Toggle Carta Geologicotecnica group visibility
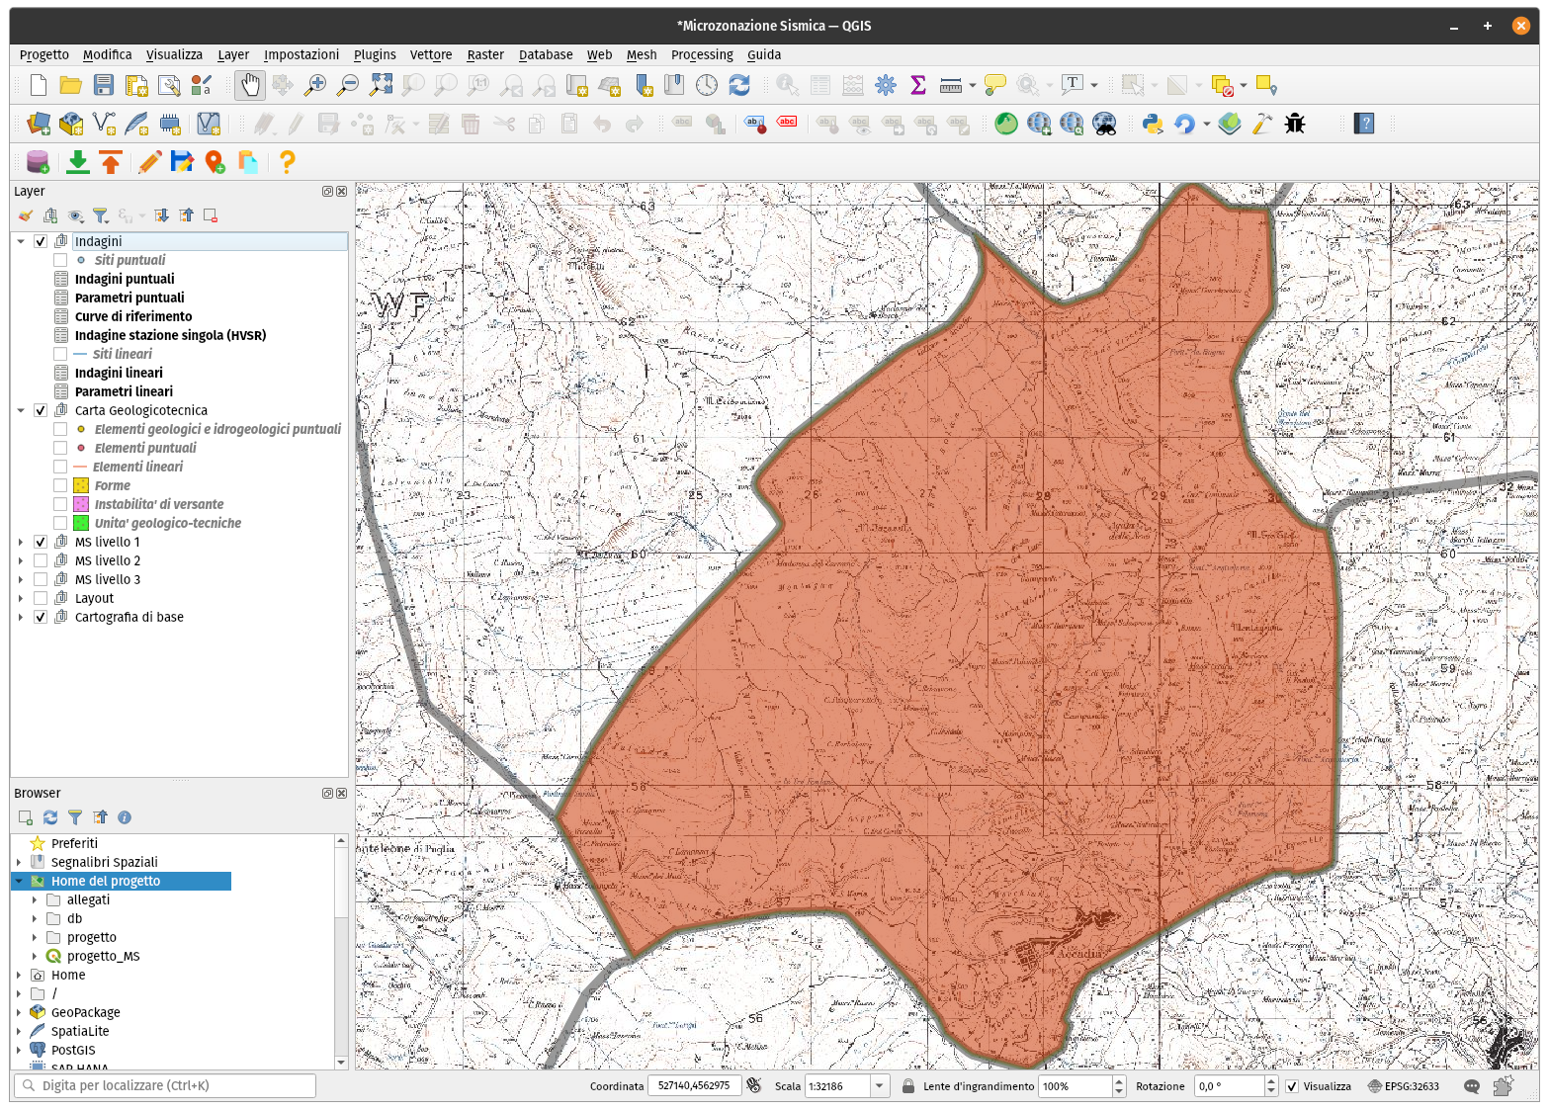 coord(41,410)
